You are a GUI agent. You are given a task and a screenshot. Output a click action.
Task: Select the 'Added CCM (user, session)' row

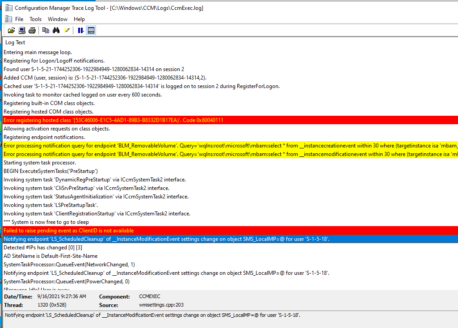[x=230, y=78]
